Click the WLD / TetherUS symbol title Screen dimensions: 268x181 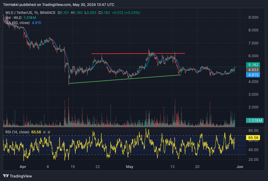[16, 13]
